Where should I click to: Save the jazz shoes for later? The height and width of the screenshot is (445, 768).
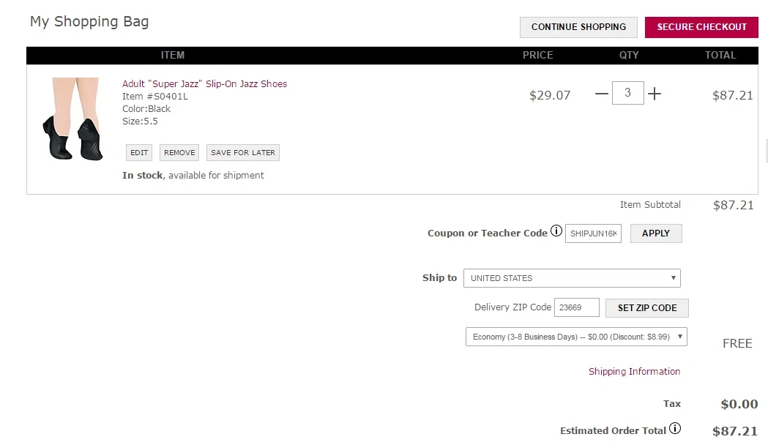(243, 153)
